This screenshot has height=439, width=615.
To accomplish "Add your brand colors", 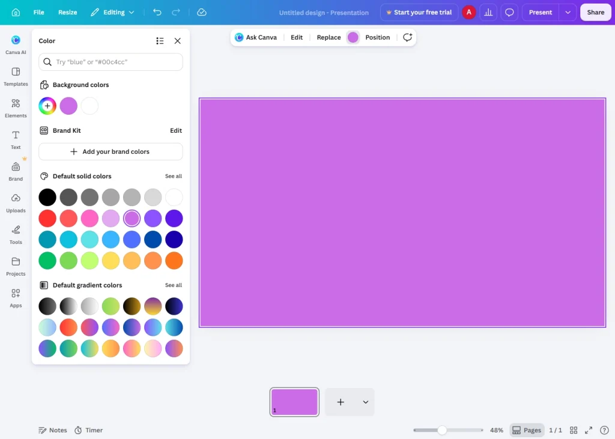I will coord(111,151).
